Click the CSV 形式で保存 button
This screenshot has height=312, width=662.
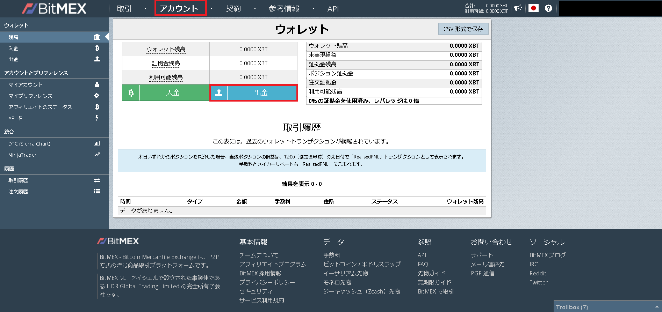[463, 29]
